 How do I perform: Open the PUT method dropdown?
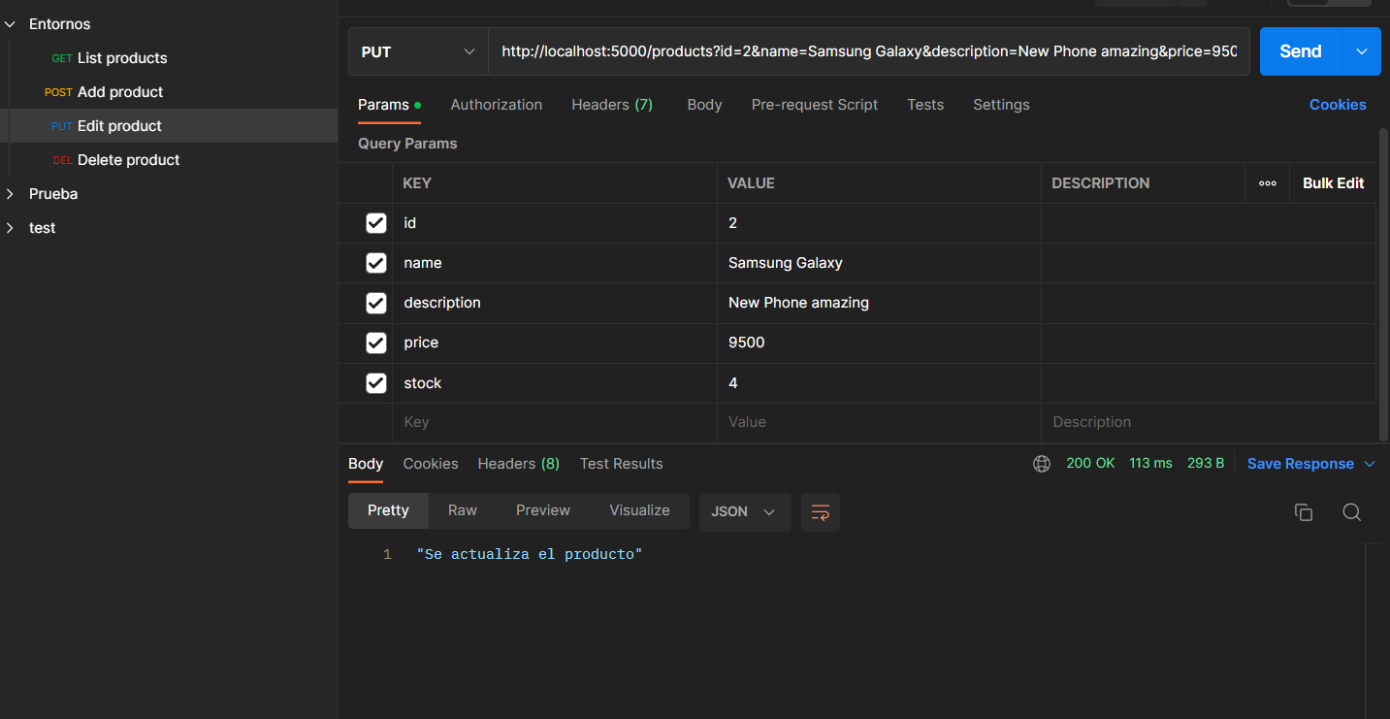(x=418, y=51)
